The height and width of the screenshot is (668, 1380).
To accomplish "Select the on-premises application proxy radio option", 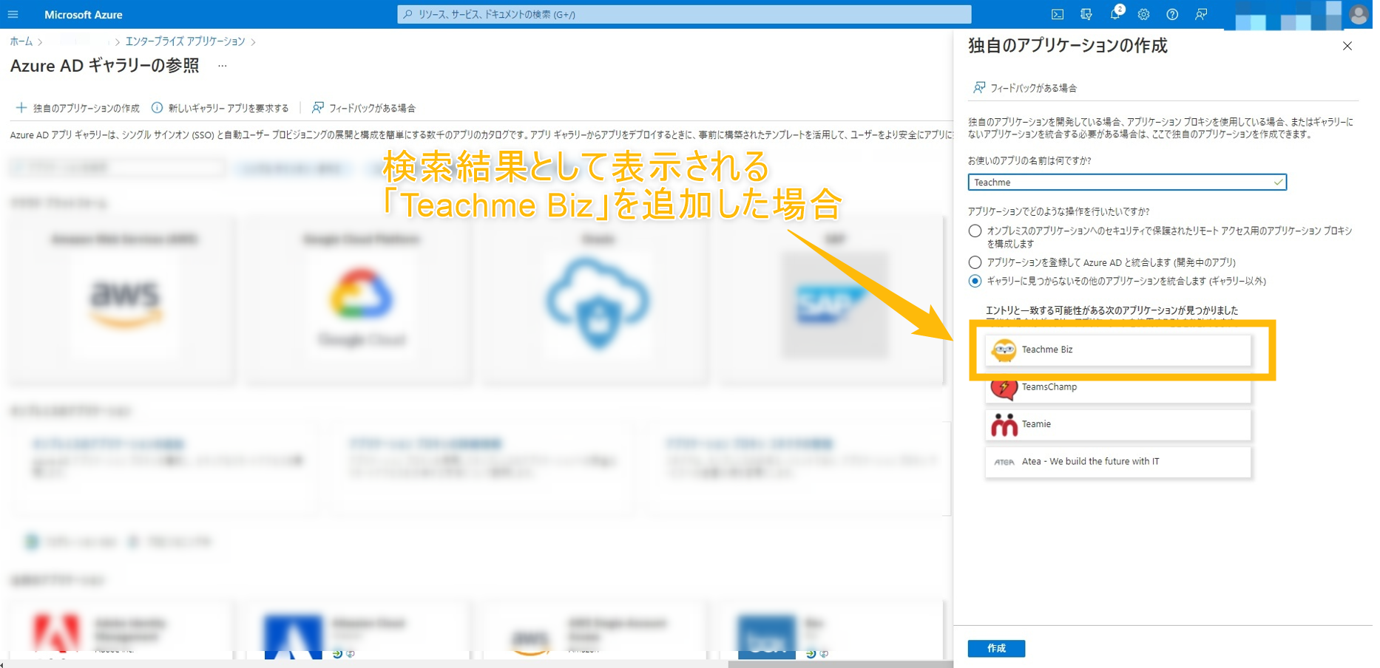I will pyautogui.click(x=975, y=231).
